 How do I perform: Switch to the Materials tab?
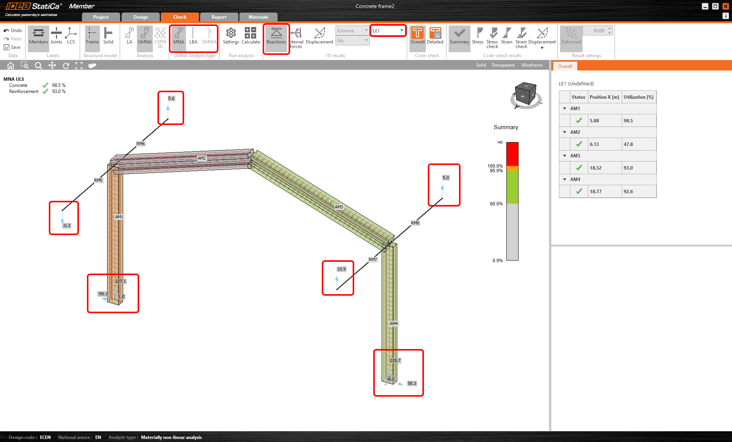pos(258,17)
